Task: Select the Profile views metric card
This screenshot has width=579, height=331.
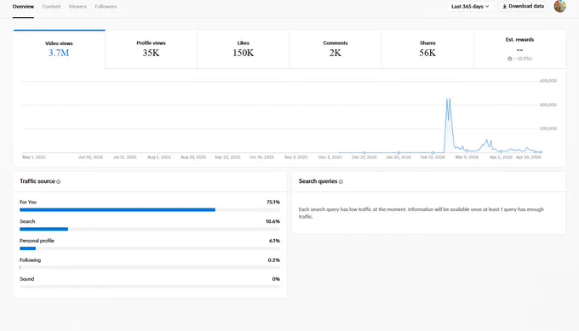Action: [151, 49]
